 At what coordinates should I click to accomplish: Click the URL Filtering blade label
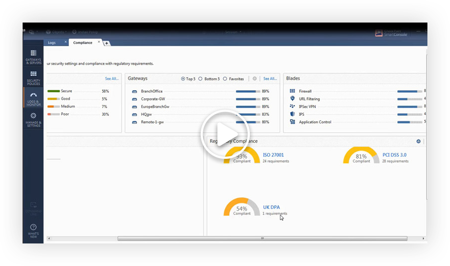[x=309, y=99]
